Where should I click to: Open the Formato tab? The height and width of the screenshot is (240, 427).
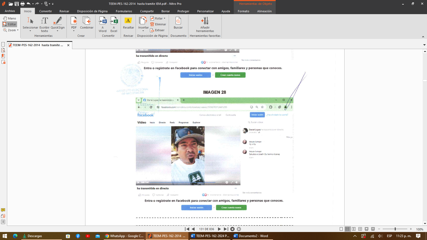(243, 11)
